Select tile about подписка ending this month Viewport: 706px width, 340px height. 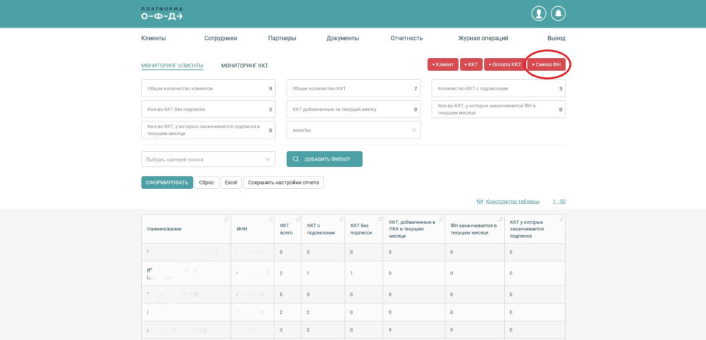click(x=208, y=130)
